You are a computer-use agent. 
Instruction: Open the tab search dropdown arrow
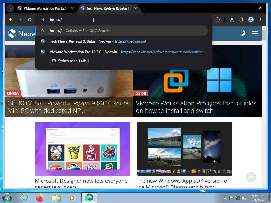[10, 8]
